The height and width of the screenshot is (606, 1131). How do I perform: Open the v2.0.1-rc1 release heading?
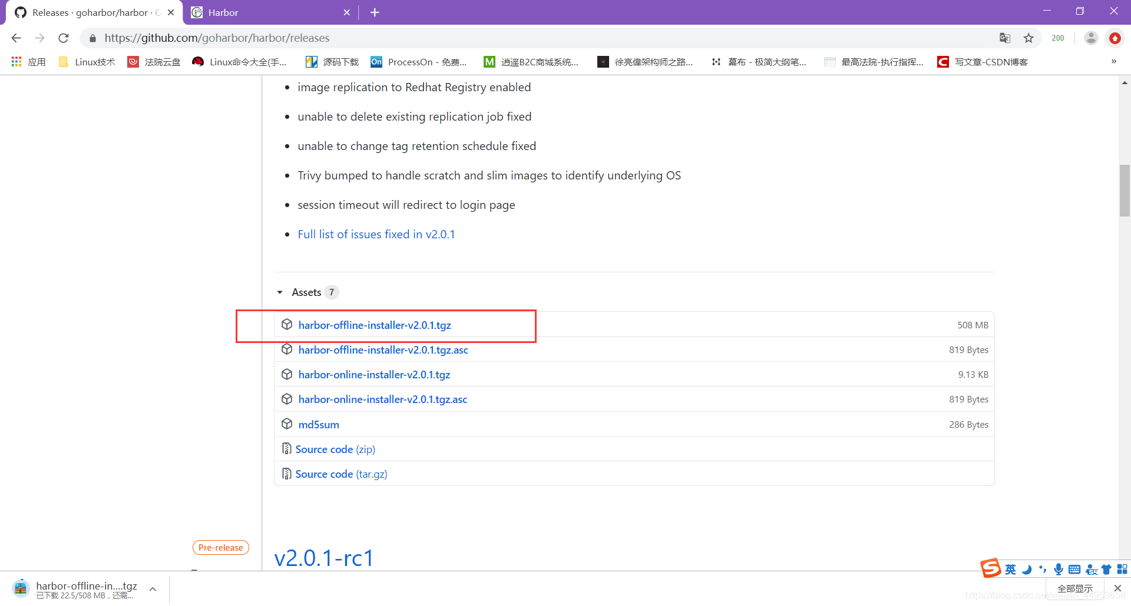coord(324,558)
